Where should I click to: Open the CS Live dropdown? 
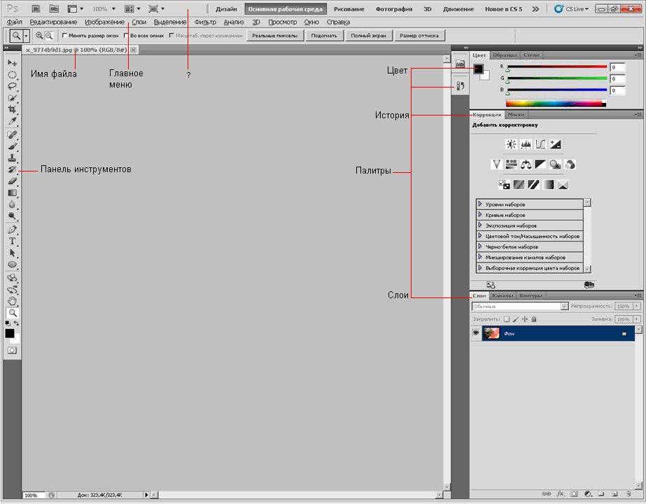click(x=571, y=8)
